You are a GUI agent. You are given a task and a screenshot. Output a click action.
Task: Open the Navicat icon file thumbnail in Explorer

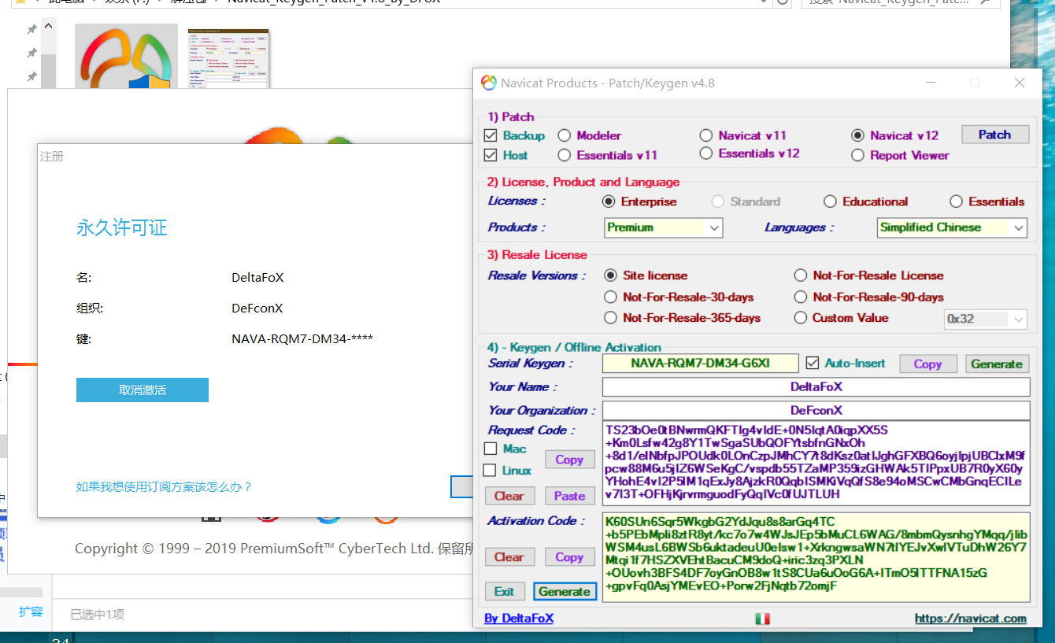(x=126, y=57)
